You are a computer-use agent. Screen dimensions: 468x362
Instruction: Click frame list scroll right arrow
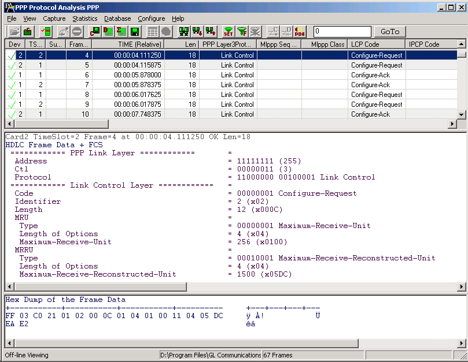point(452,124)
